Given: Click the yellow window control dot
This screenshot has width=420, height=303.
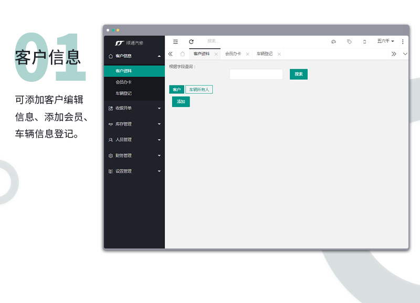Looking at the screenshot, I should (118, 30).
